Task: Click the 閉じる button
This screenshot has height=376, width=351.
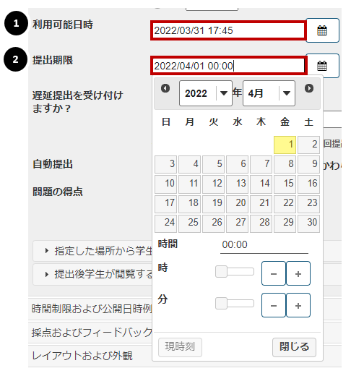Action: (x=294, y=347)
